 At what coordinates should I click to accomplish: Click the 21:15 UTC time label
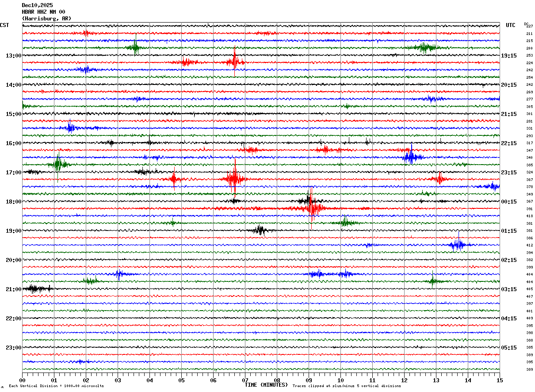tap(509, 114)
